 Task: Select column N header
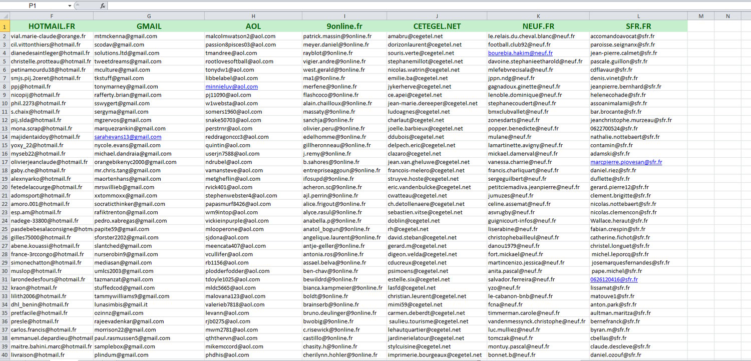728,17
